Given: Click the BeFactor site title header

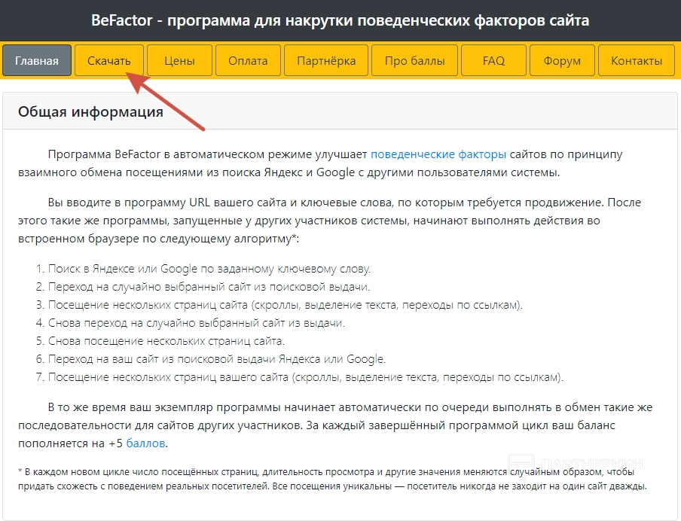Looking at the screenshot, I should click(340, 20).
